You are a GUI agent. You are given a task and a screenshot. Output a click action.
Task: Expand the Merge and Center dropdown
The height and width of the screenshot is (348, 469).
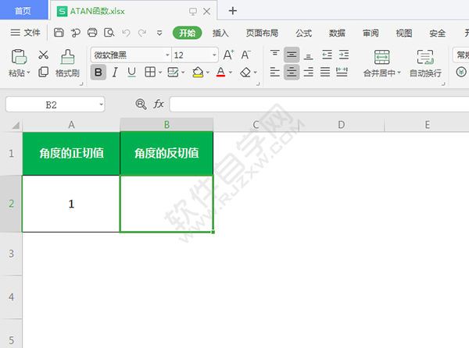tap(399, 73)
